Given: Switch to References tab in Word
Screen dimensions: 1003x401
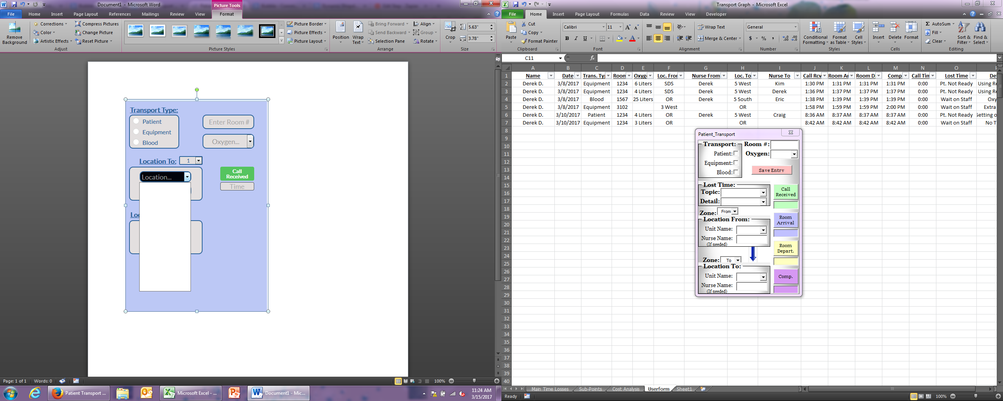Looking at the screenshot, I should pos(120,14).
